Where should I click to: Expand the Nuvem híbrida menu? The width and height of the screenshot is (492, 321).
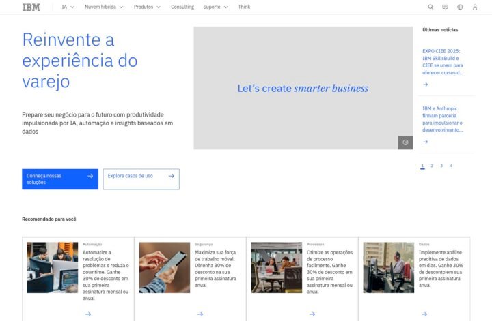104,7
